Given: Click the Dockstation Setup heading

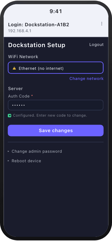Looking at the screenshot, I should click(37, 45).
